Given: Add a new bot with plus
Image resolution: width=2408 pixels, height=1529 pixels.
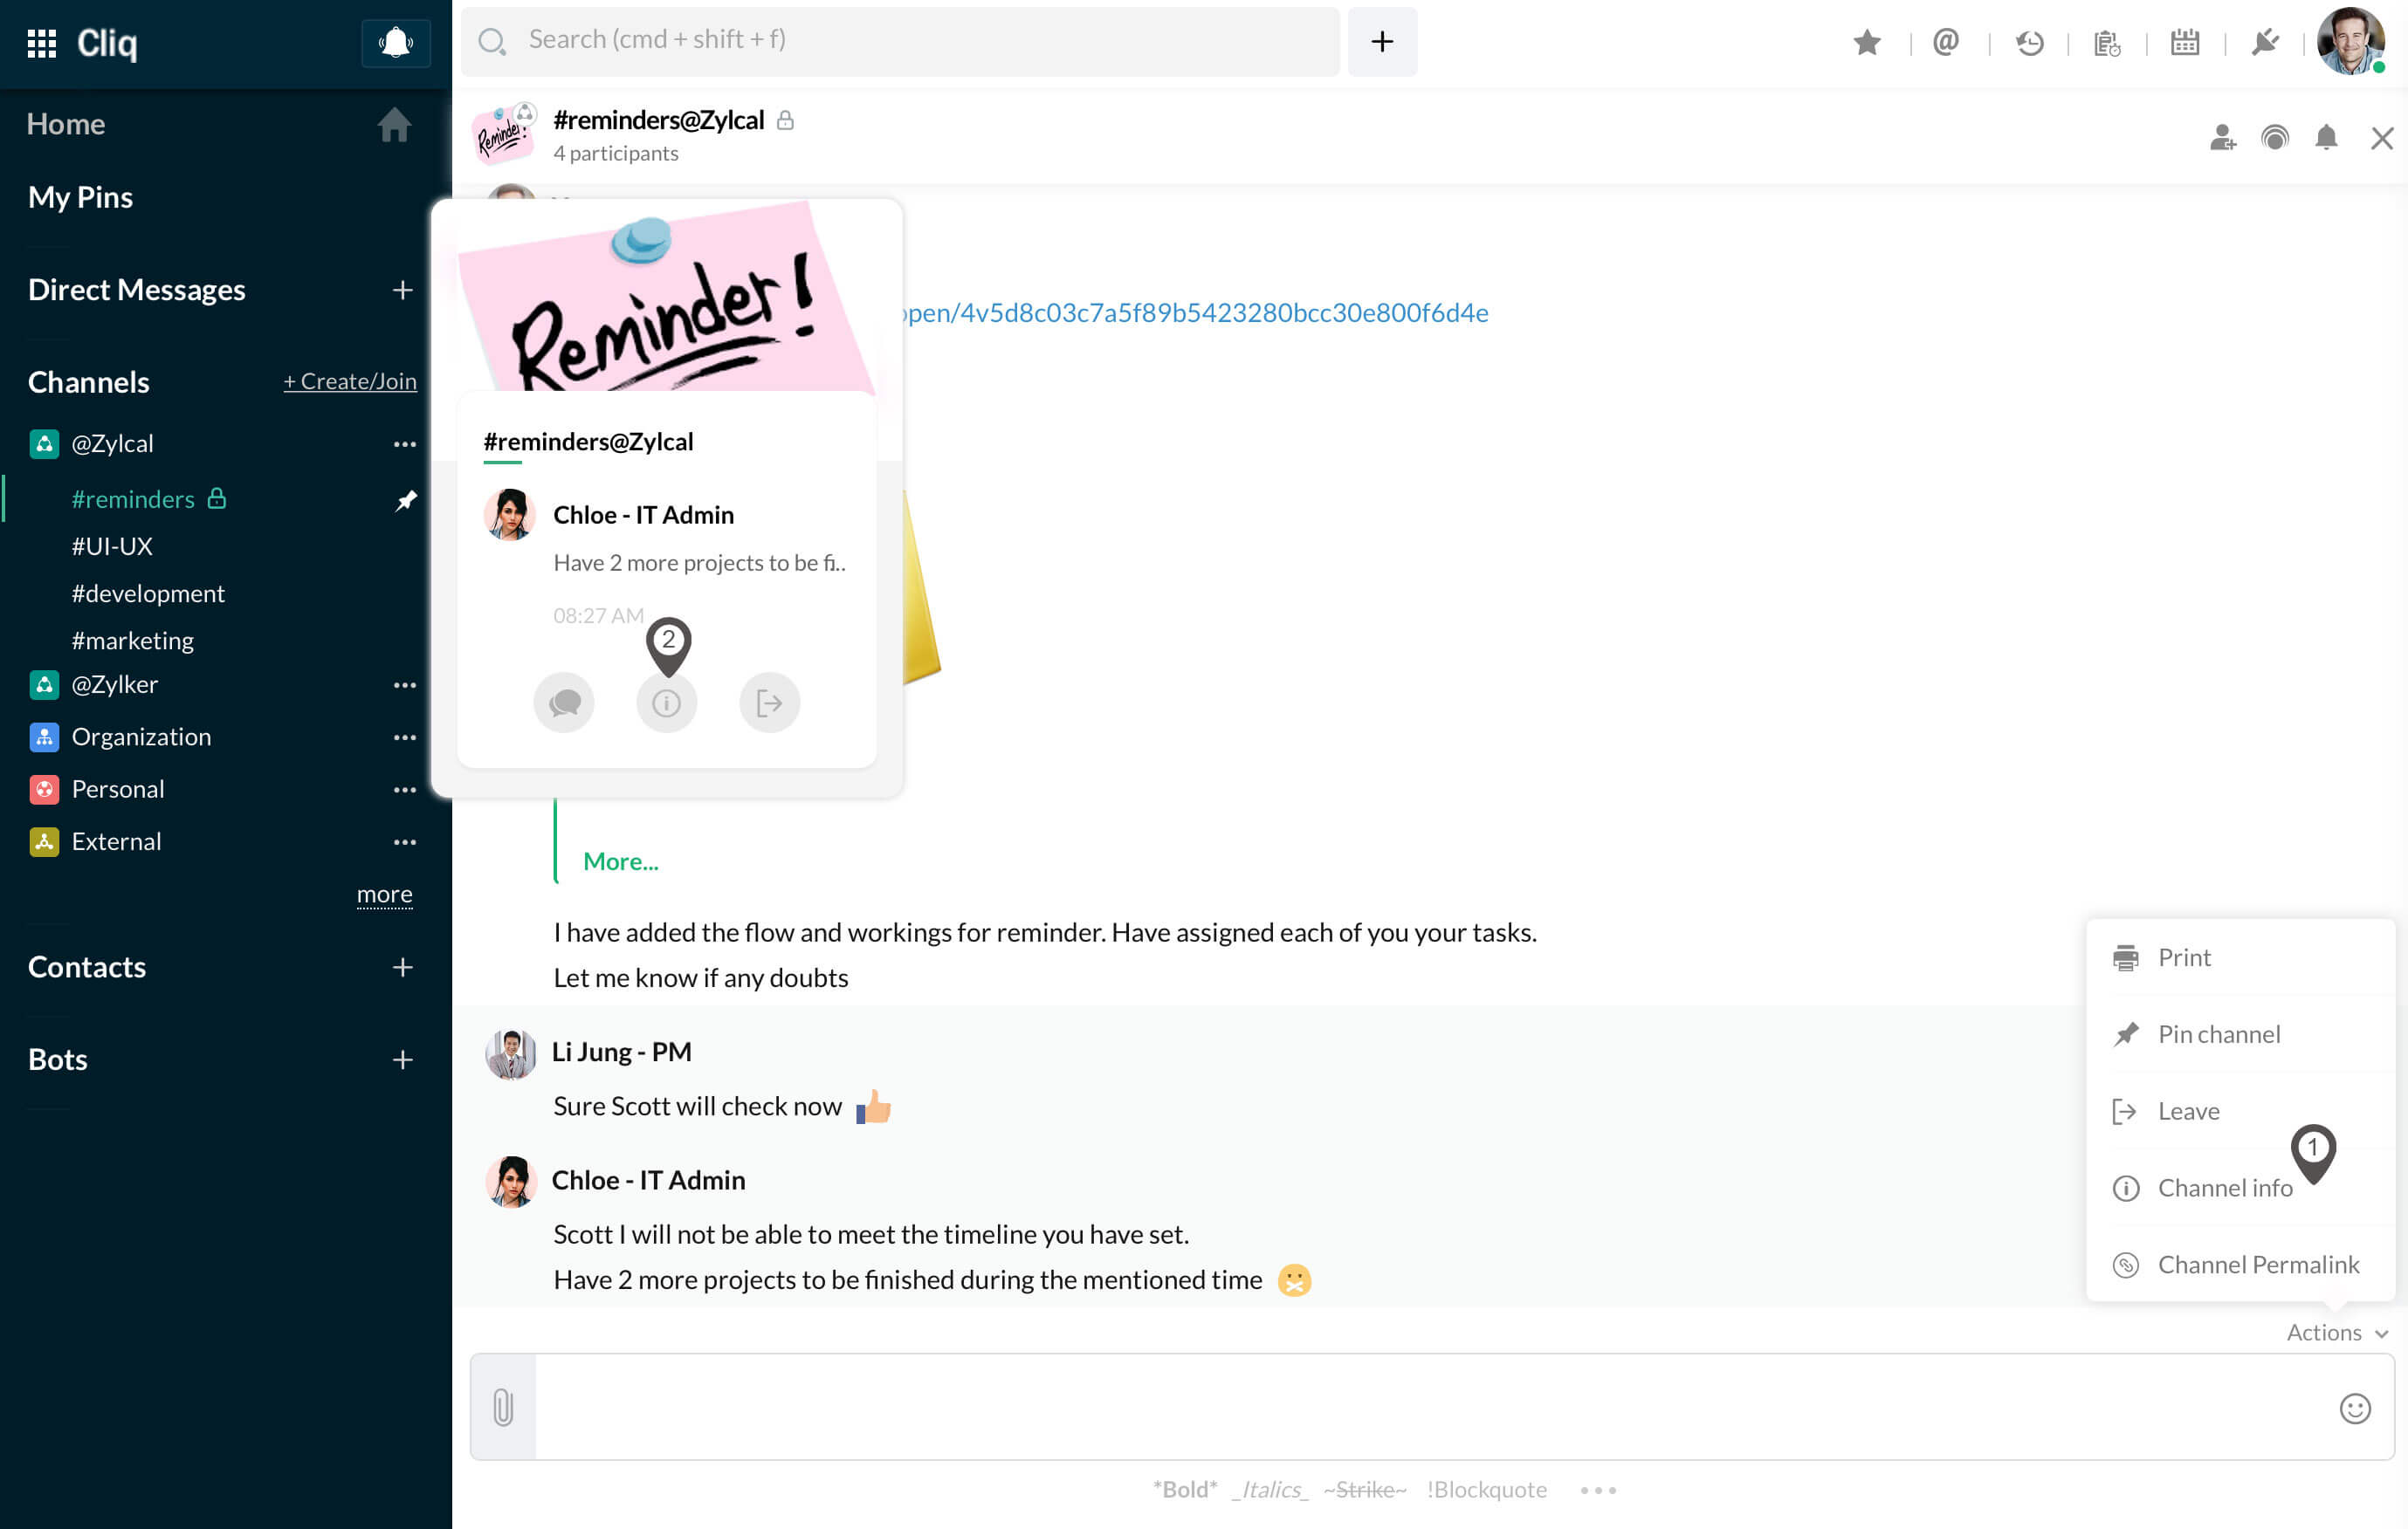Looking at the screenshot, I should [x=403, y=1059].
